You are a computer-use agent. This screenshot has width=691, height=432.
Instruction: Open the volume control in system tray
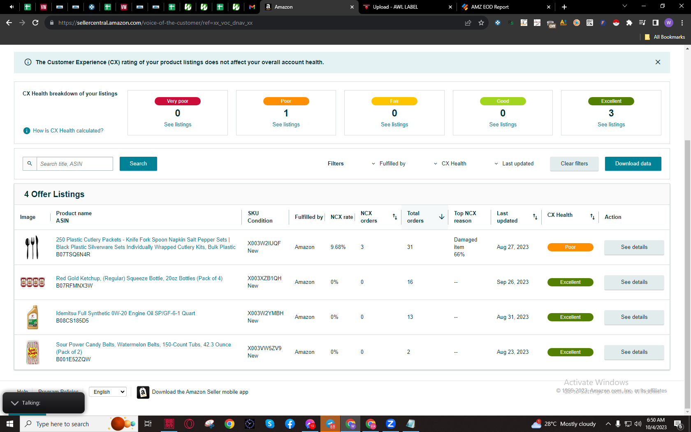click(x=638, y=424)
